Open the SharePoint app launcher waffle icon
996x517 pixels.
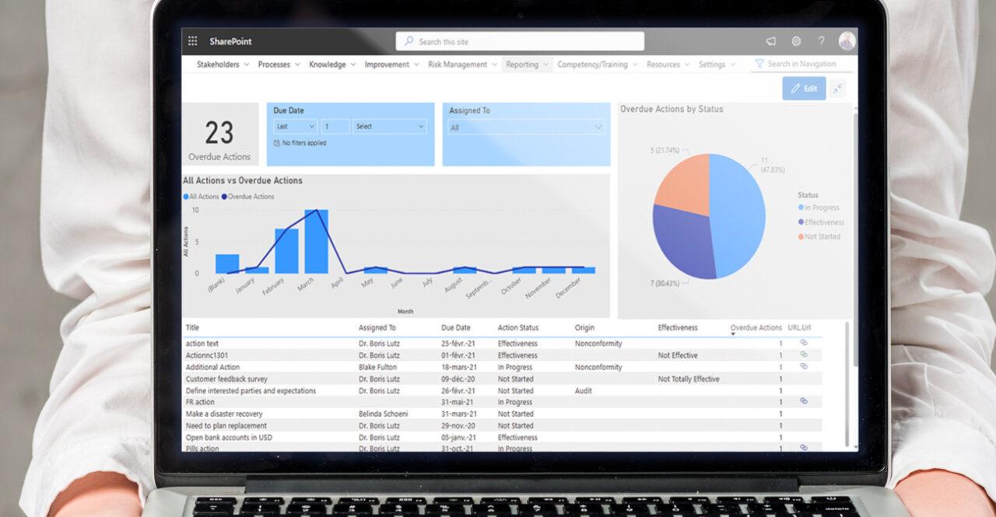tap(192, 41)
